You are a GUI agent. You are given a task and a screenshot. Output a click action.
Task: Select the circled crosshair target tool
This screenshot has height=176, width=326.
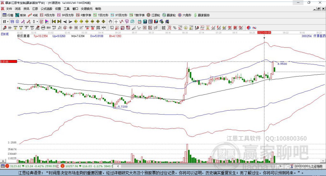(65, 28)
